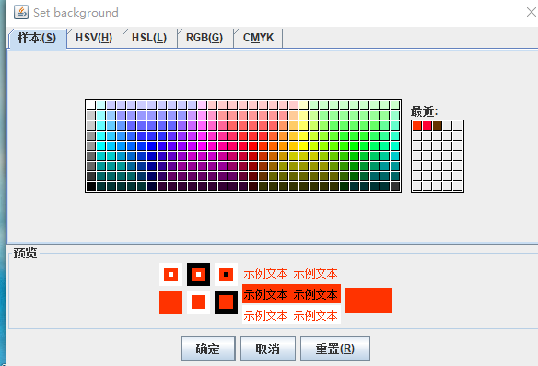538x366 pixels.
Task: Switch to the 样本(S) swatches tab
Action: (37, 38)
